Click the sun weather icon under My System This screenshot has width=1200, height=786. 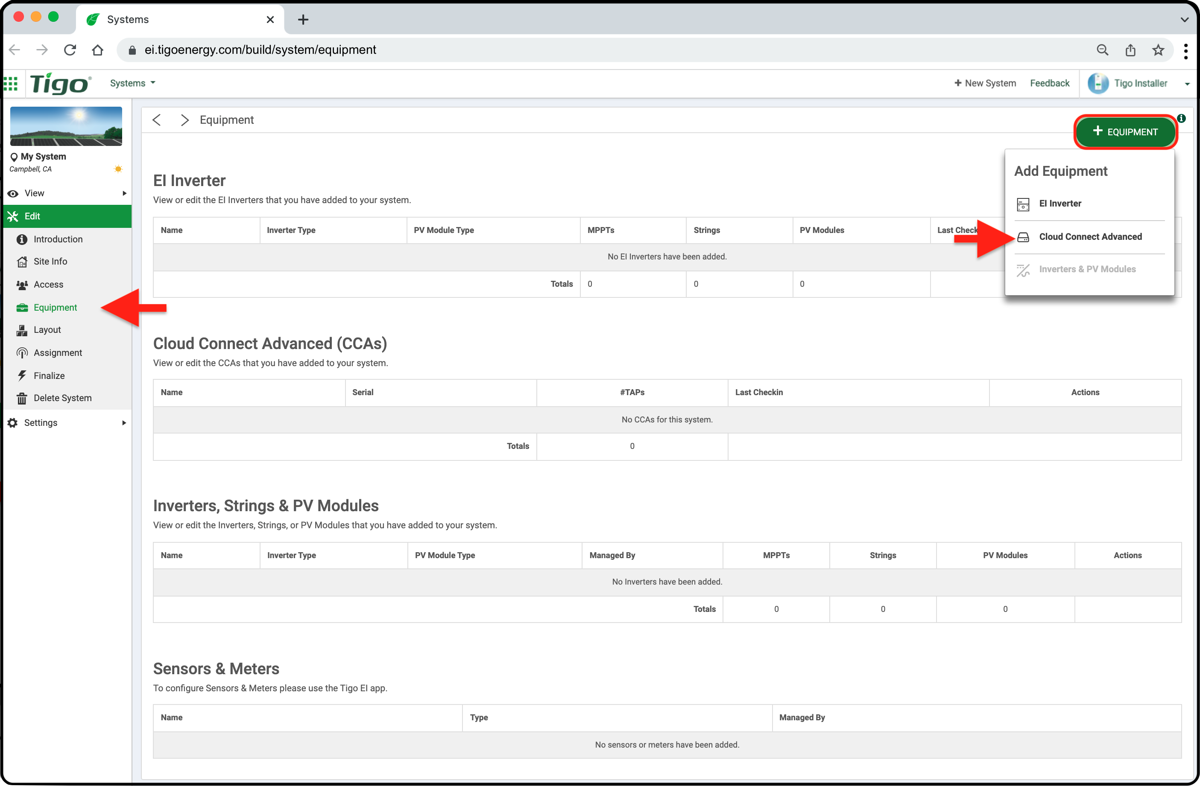[118, 169]
